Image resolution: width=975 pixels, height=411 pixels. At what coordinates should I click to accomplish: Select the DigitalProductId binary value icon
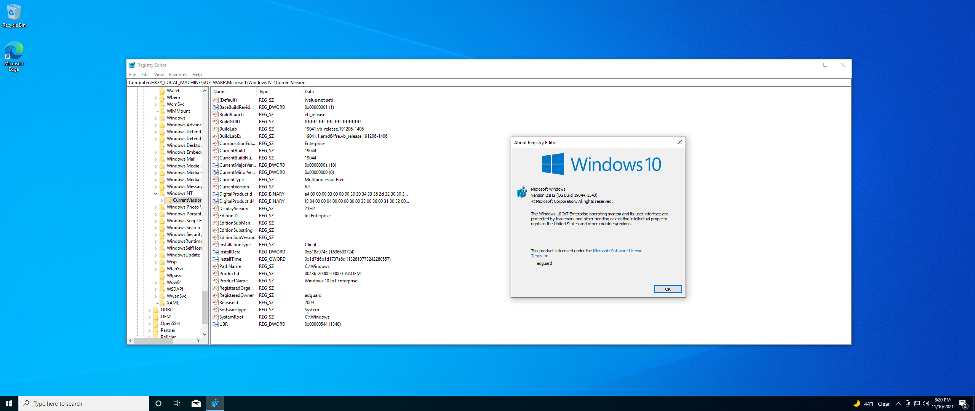(216, 194)
